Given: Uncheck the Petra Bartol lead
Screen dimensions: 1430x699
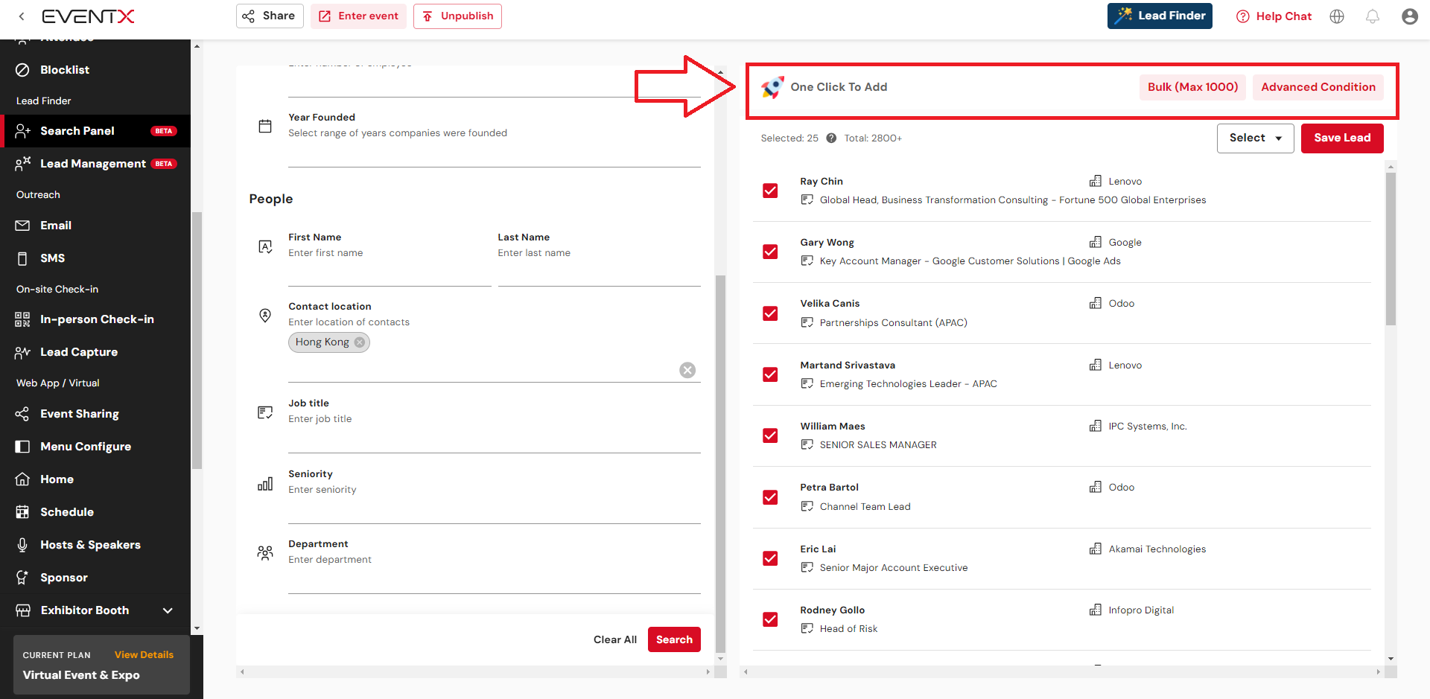Looking at the screenshot, I should (x=770, y=497).
